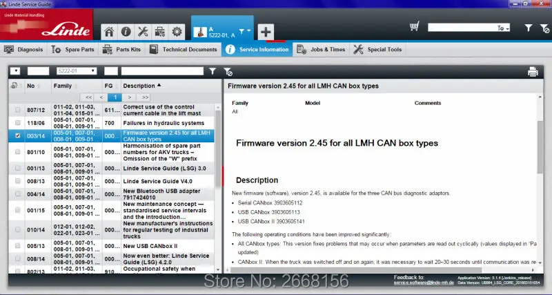Image resolution: width=552 pixels, height=295 pixels.
Task: Tick checkbox for row 004/14
Action: (x=18, y=194)
